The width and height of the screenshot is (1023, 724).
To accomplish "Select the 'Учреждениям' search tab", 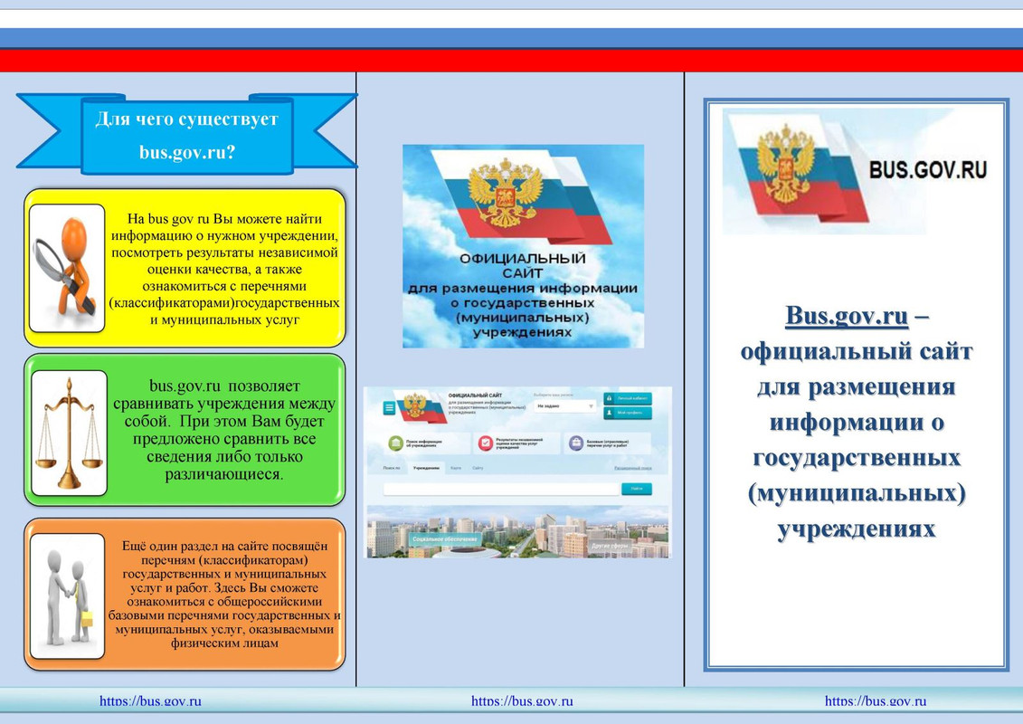I will pos(426,468).
